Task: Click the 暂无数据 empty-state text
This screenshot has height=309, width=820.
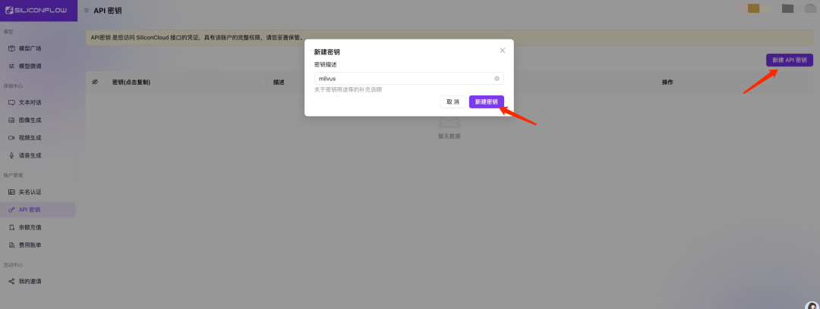Action: (449, 136)
